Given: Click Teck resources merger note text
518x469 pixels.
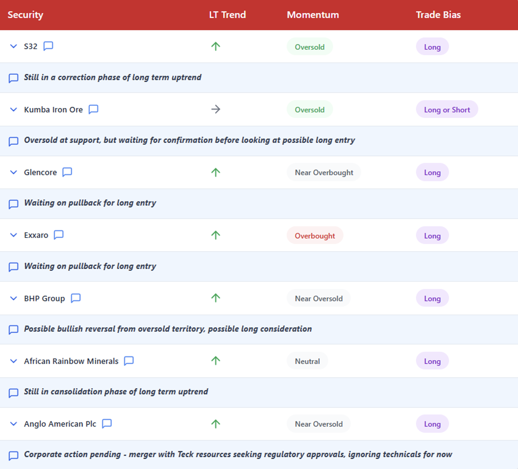Looking at the screenshot, I should coord(238,454).
